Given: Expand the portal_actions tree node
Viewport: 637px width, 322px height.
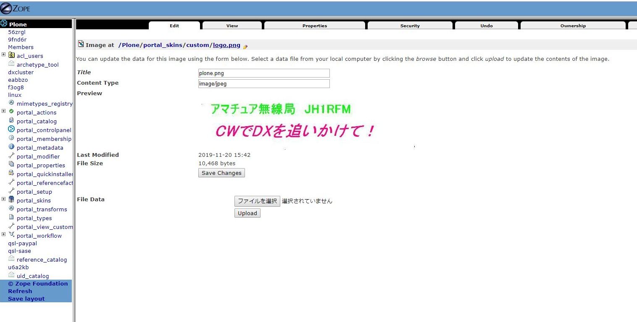Looking at the screenshot, I should (x=4, y=111).
